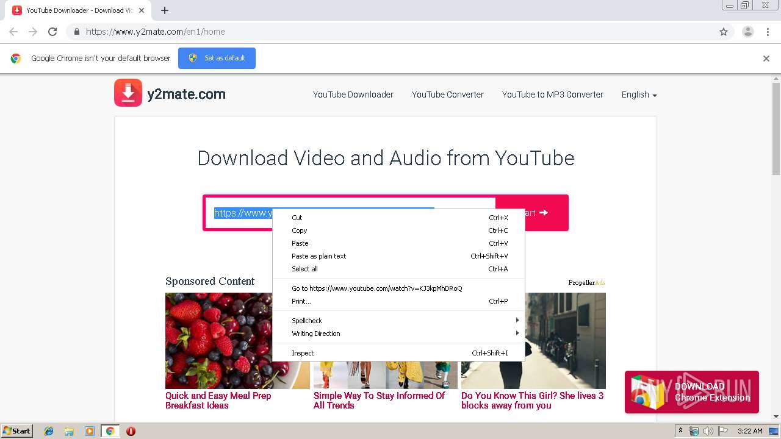Click the volume speaker tray icon
Screen dimensions: 781x439
pyautogui.click(x=708, y=431)
